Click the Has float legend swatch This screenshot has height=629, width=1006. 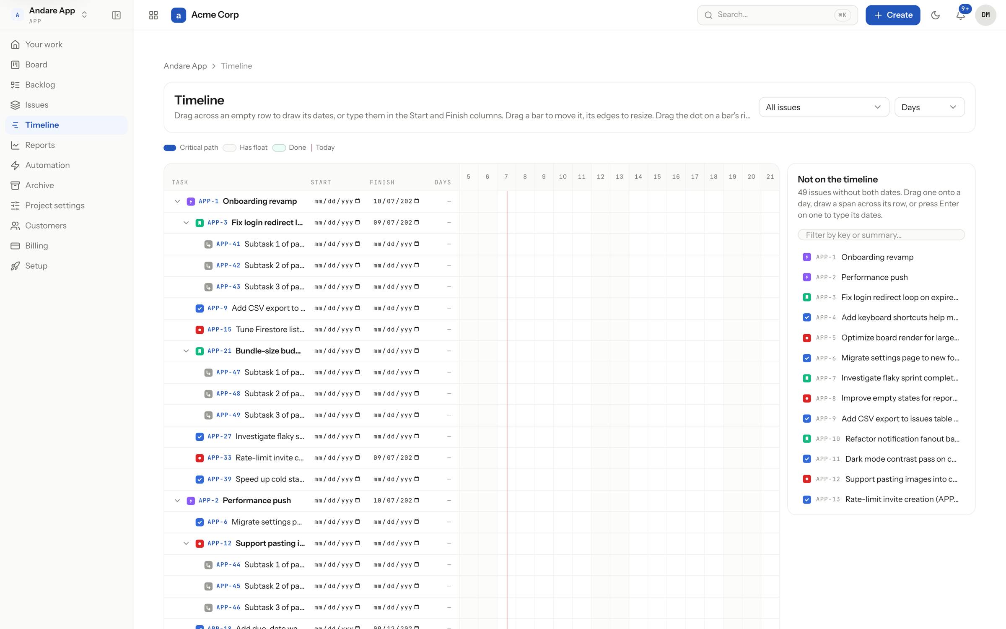(229, 148)
